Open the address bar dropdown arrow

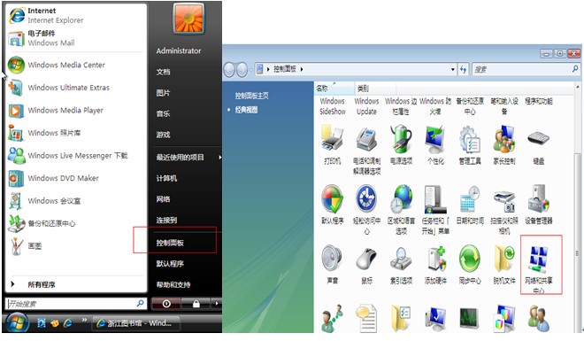click(453, 69)
